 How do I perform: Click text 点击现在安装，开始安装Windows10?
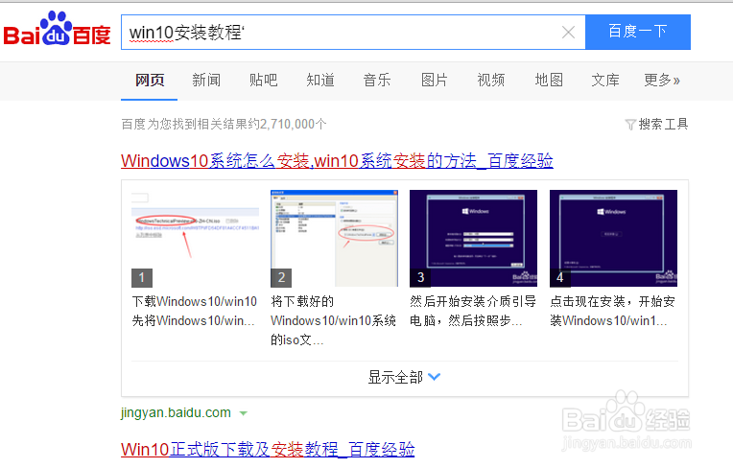click(612, 311)
